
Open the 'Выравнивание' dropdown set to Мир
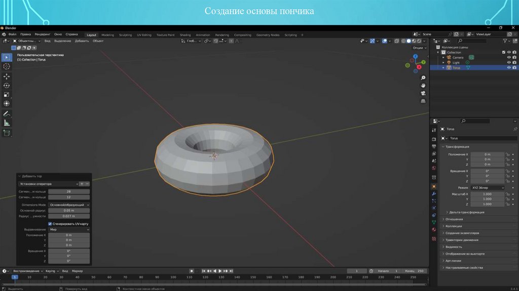pos(69,230)
